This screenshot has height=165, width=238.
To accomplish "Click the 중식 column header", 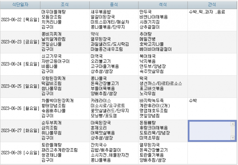I will click(114, 5).
